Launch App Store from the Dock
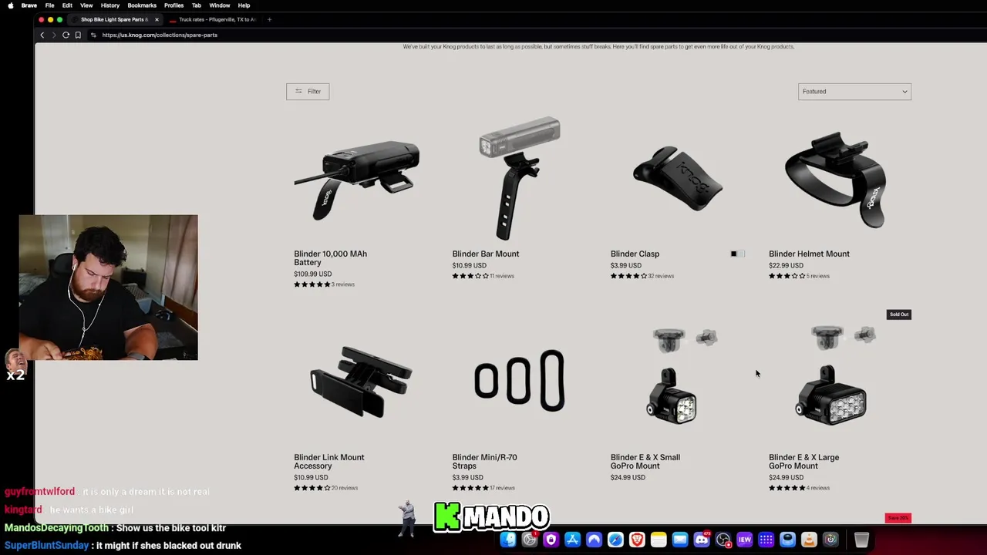Screen dimensions: 987x555 click(x=572, y=540)
